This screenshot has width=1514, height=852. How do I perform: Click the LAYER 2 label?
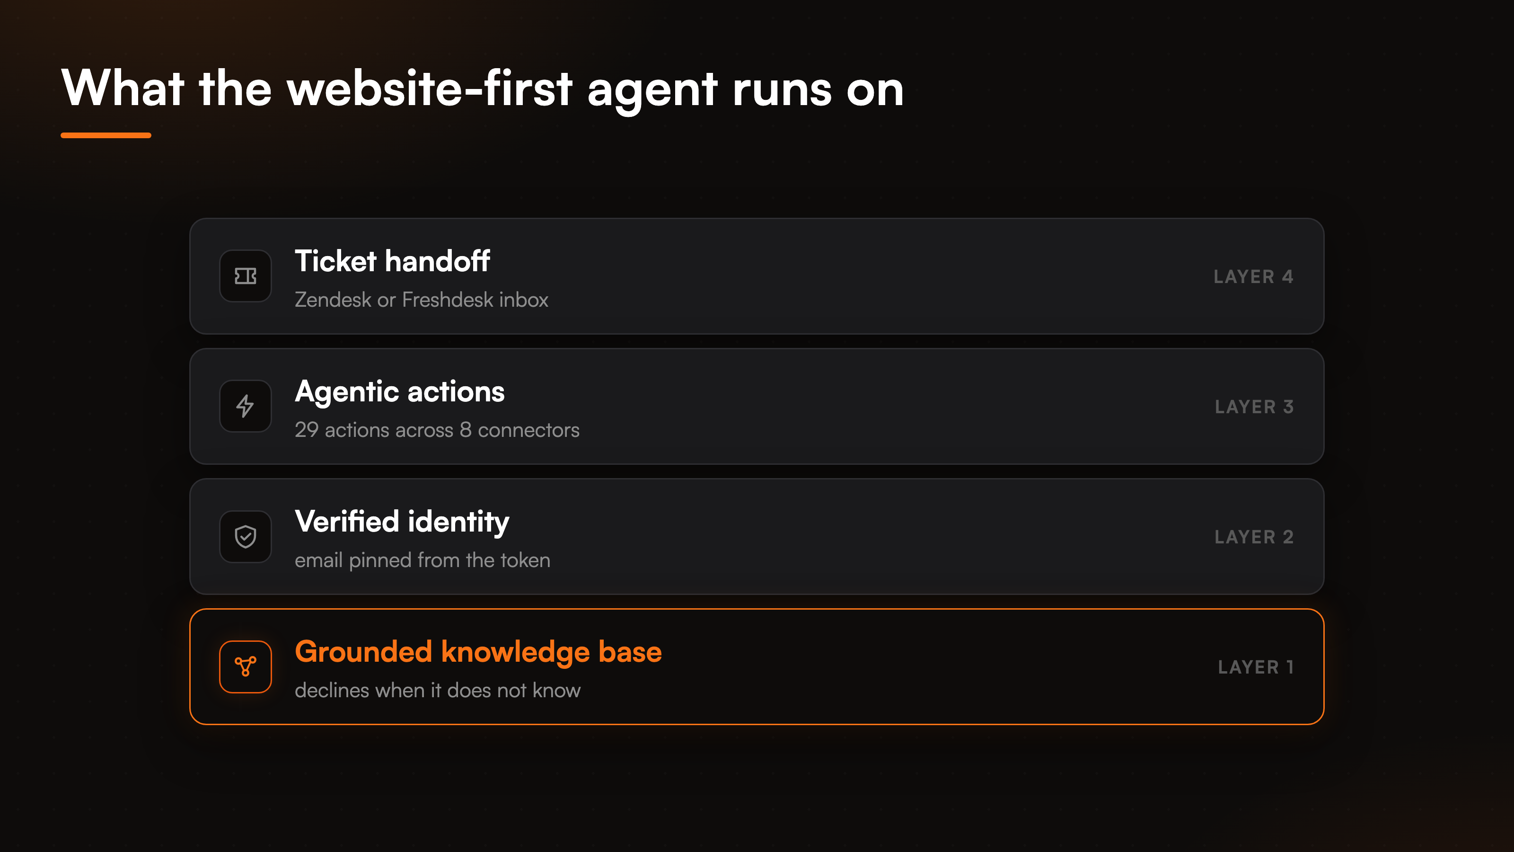[x=1254, y=536]
